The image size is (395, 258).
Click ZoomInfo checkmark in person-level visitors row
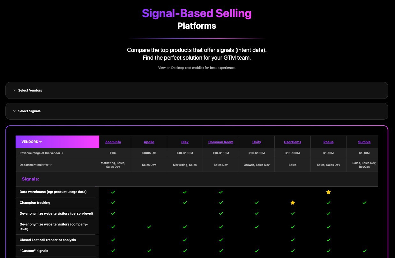[113, 213]
